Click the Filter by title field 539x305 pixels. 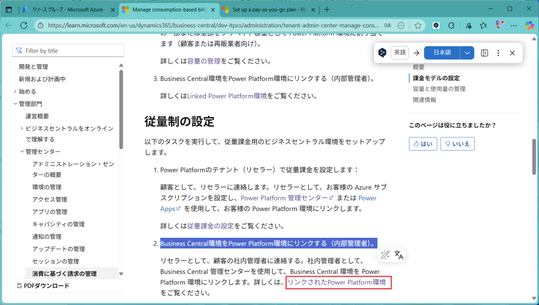coord(68,51)
